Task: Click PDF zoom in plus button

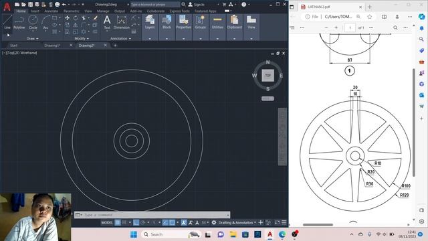Action: pyautogui.click(x=336, y=27)
